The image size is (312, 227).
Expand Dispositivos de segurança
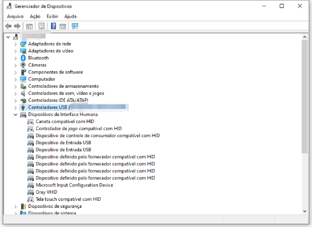tap(16, 206)
